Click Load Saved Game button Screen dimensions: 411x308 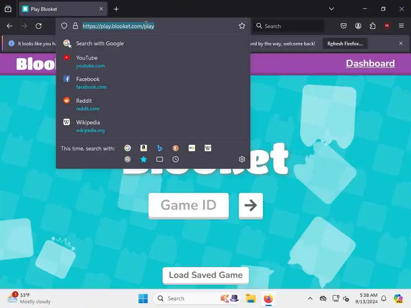[x=206, y=275]
